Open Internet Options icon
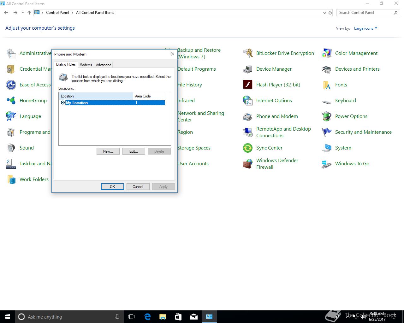The width and height of the screenshot is (404, 323). 248,101
